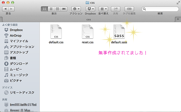The image size is (181, 112).
Task: Switch to column view
Action: (57, 9)
